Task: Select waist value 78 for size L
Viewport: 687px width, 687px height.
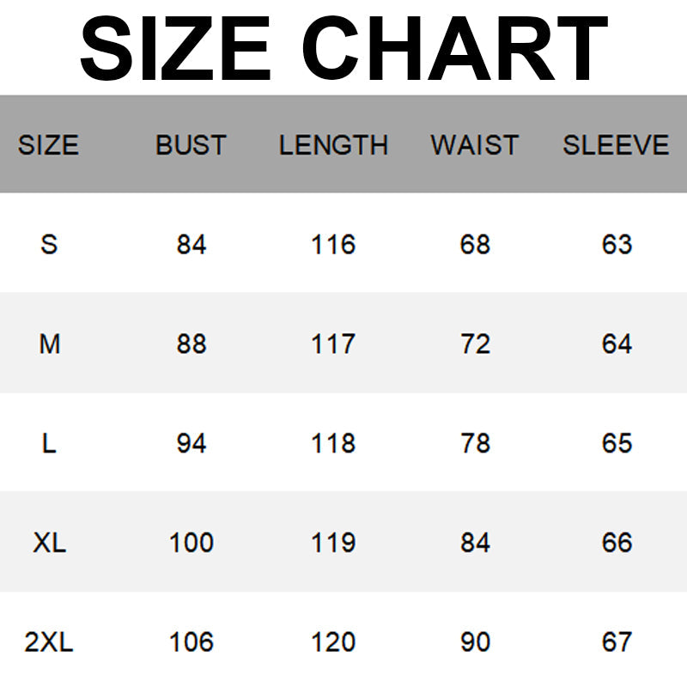Action: [x=475, y=444]
